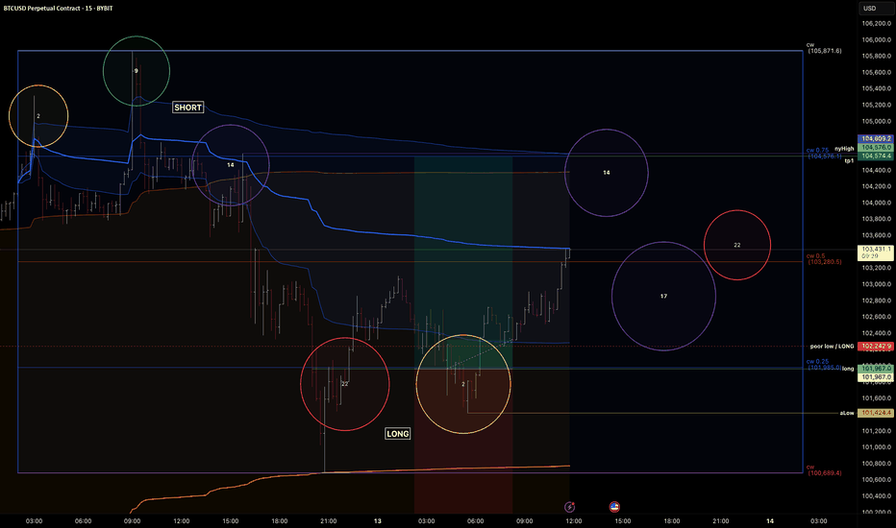Screen dimensions: 896x528
Task: Select the green circle drawing labeled 9
Action: click(136, 71)
